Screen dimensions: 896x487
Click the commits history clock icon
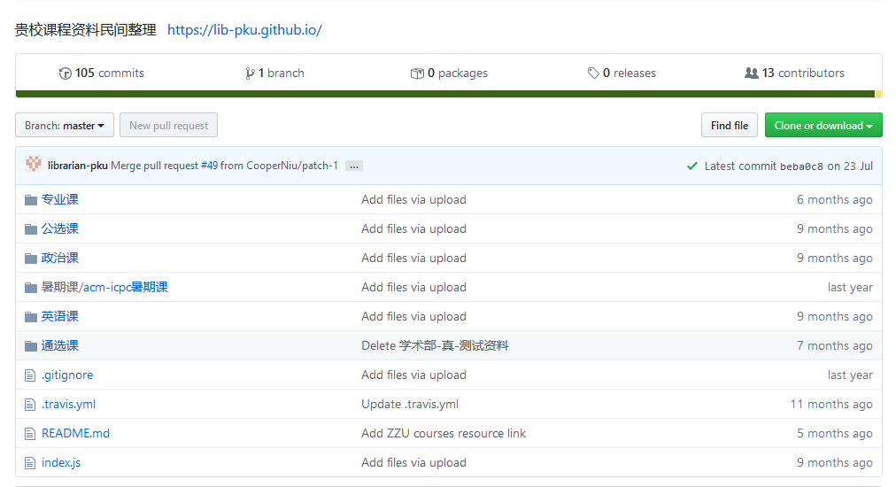pyautogui.click(x=66, y=73)
